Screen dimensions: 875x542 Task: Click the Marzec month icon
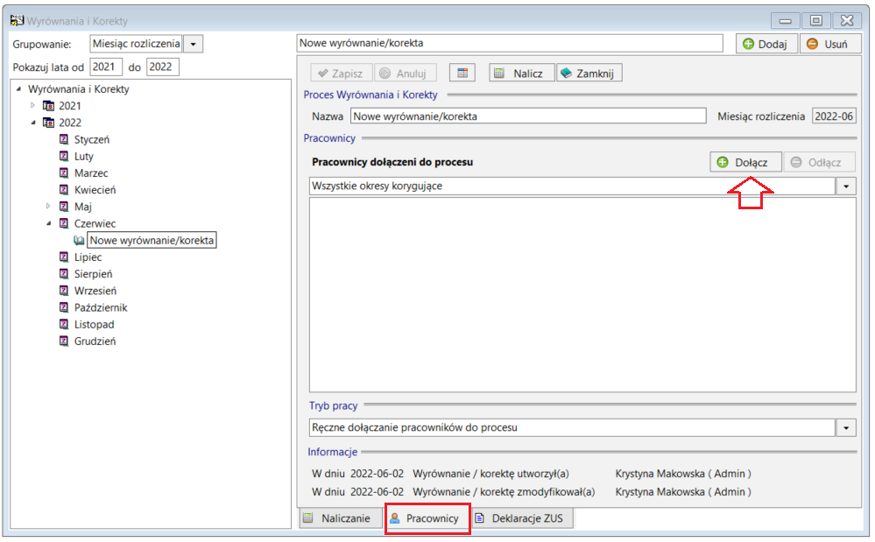click(64, 172)
